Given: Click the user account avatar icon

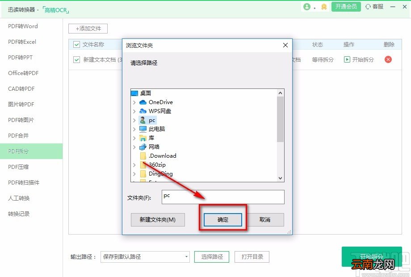Looking at the screenshot, I should [x=306, y=7].
